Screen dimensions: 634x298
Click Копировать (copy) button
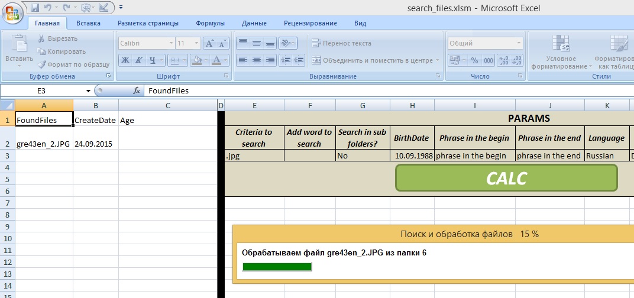tap(62, 51)
